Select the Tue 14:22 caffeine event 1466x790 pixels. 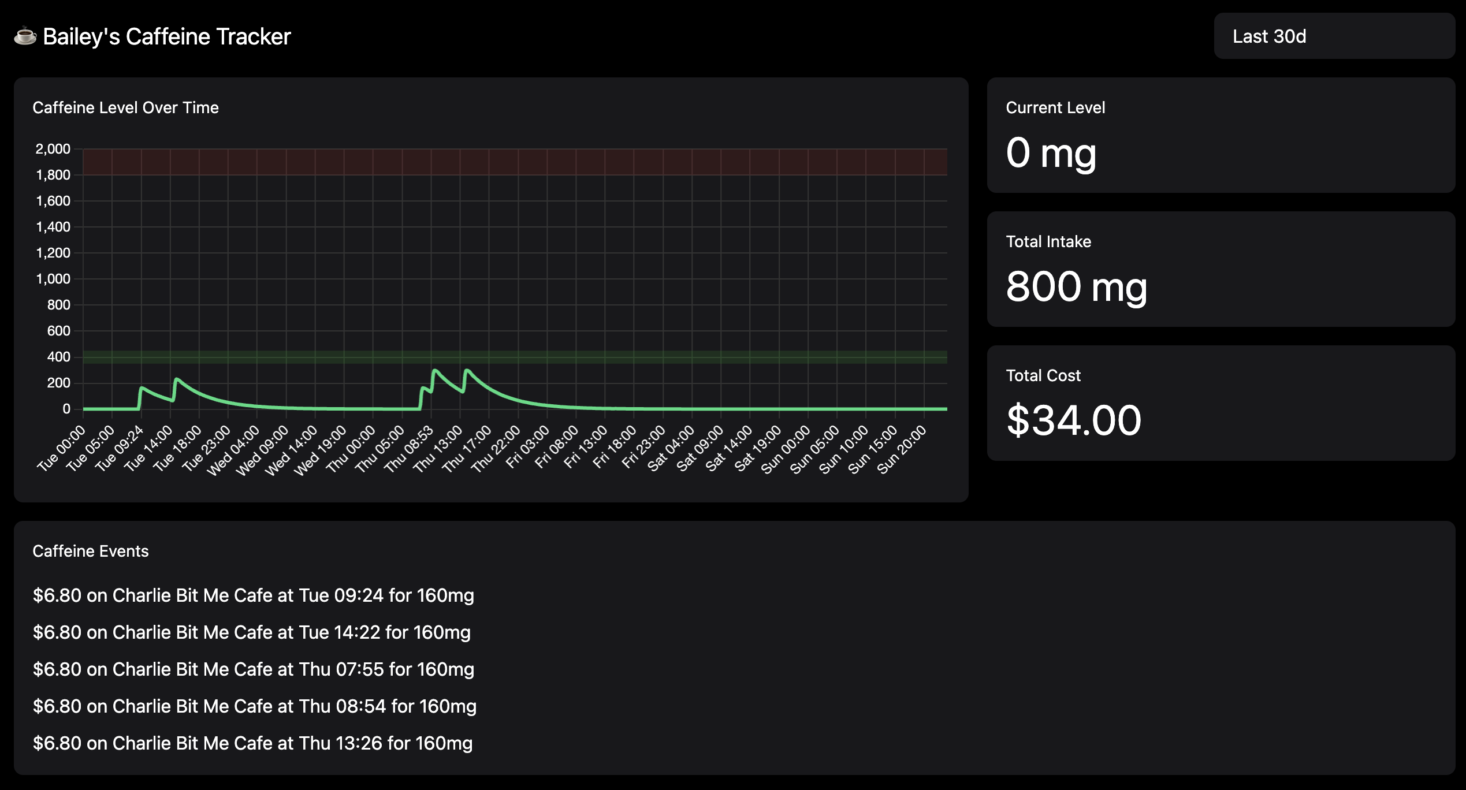252,632
